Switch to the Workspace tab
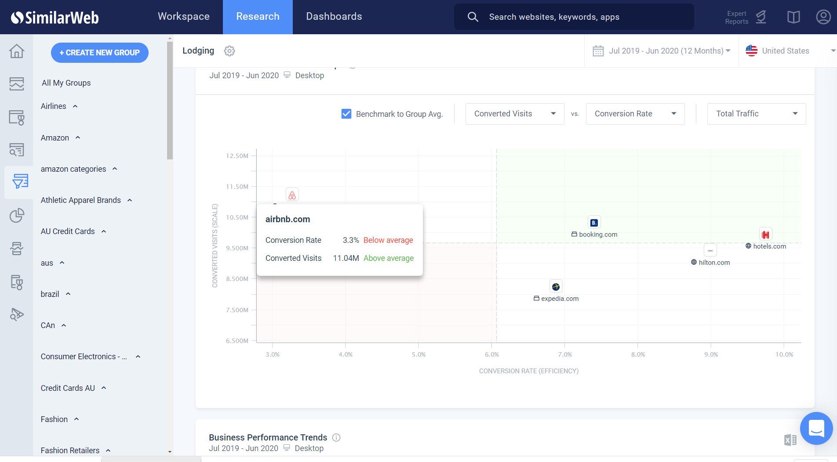The image size is (837, 462). [x=184, y=17]
